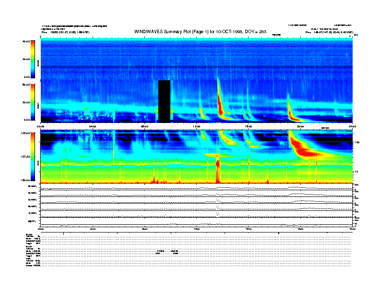
Task: Click the RAD2 heading in bottom status table
Action: [29, 234]
